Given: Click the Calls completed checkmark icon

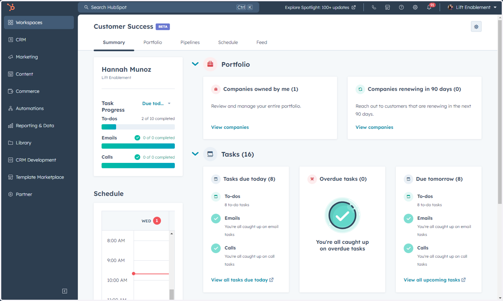Looking at the screenshot, I should [137, 157].
